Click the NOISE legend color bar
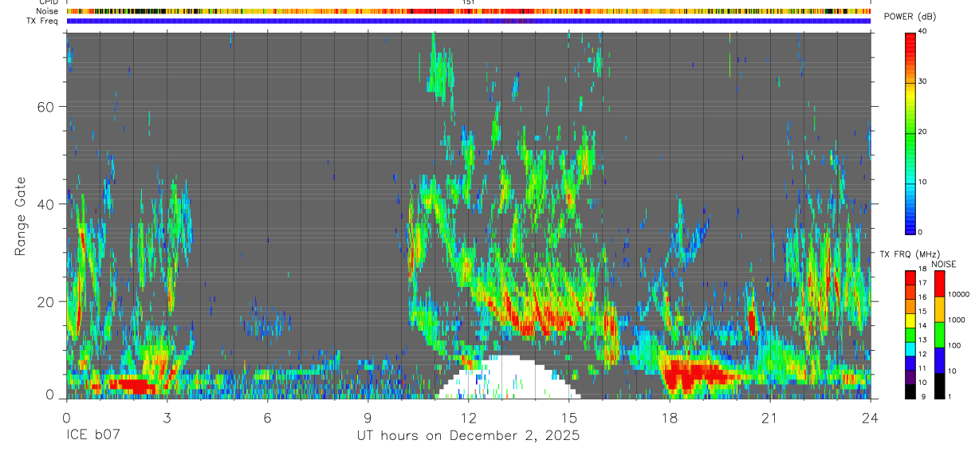Screen dimensions: 979x452 (939, 334)
